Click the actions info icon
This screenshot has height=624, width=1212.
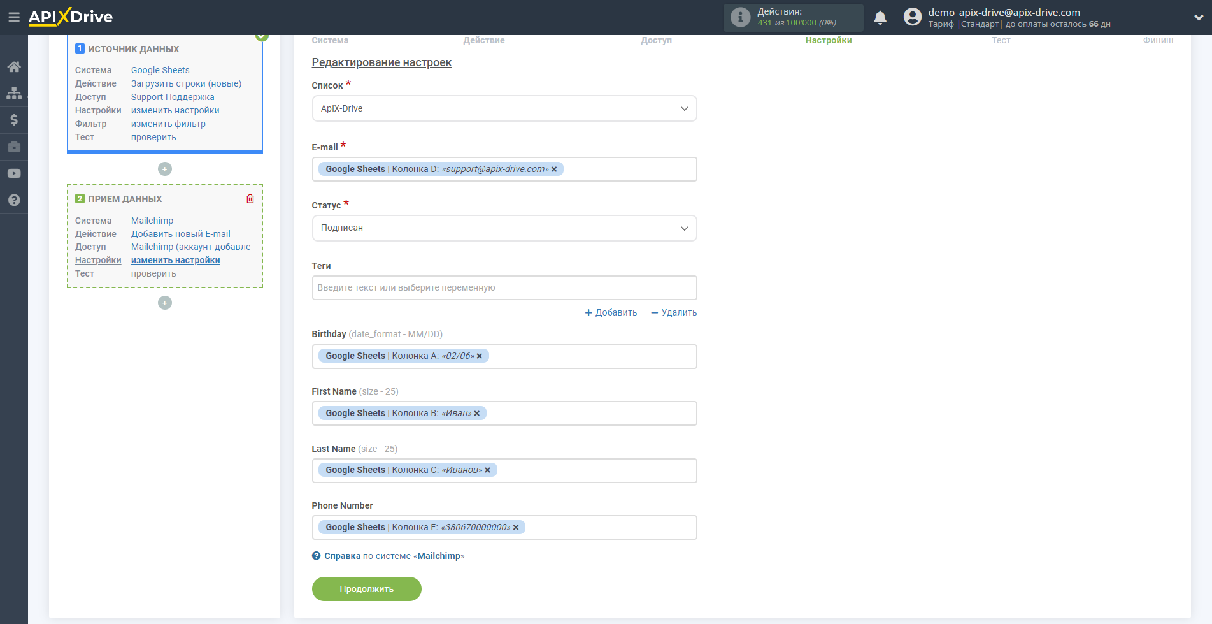pyautogui.click(x=740, y=17)
